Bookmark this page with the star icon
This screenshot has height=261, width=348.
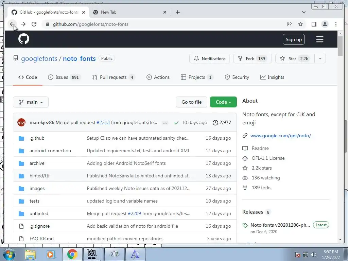300,24
